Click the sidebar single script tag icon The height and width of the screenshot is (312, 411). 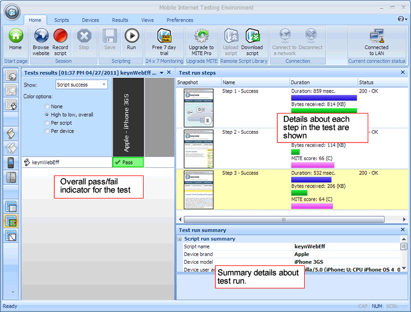click(11, 134)
